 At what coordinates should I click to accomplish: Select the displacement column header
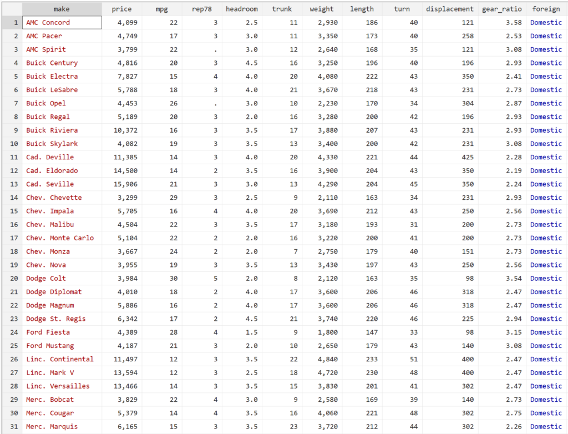tap(449, 9)
